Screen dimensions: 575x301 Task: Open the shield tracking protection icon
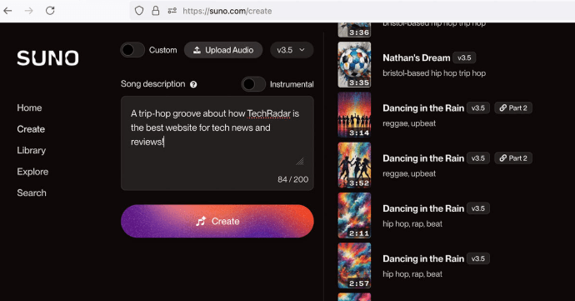pos(139,11)
